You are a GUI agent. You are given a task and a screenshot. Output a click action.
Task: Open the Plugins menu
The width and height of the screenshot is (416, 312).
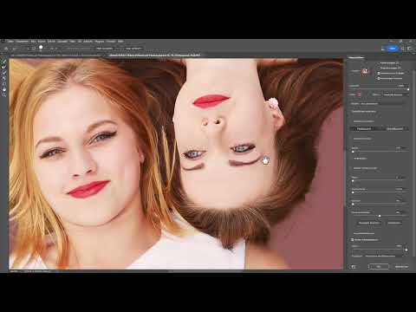100,42
